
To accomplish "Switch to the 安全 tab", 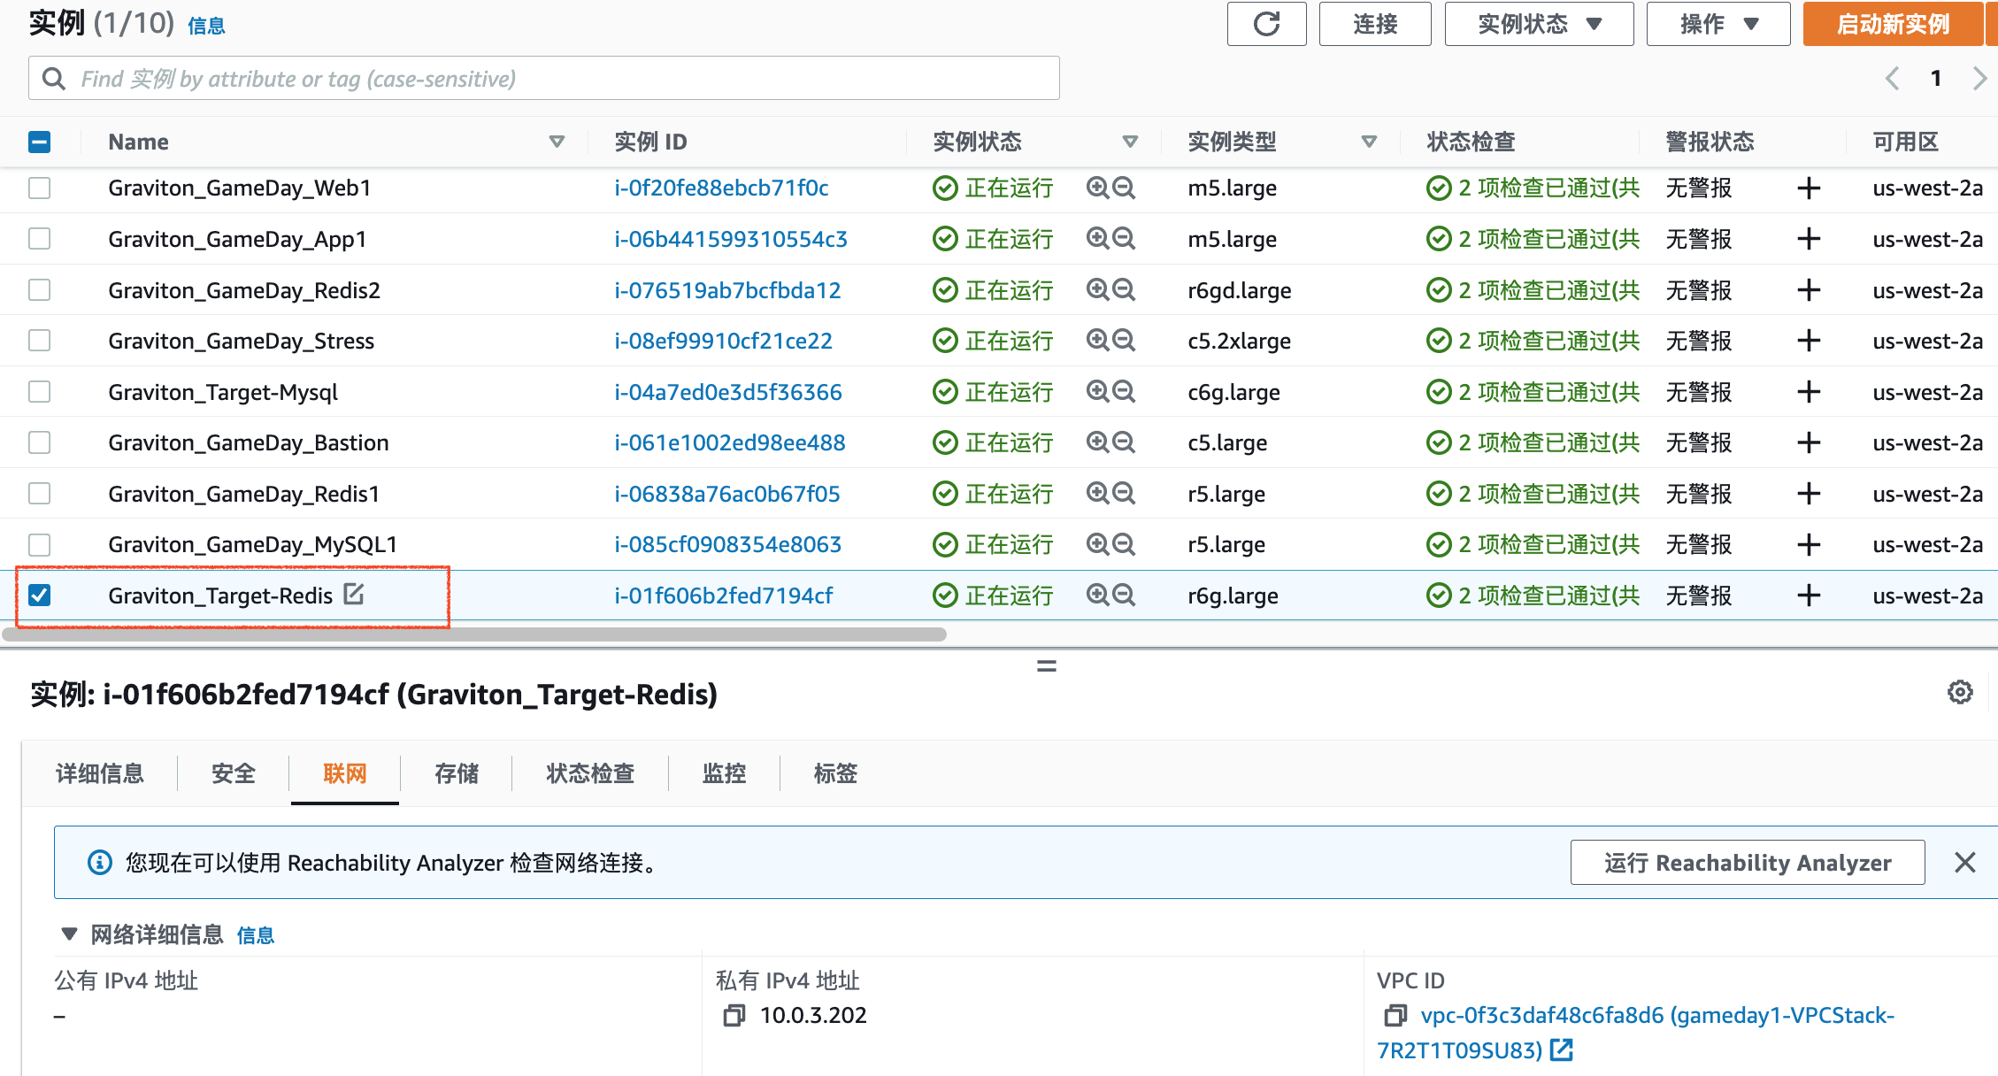I will coord(234,773).
